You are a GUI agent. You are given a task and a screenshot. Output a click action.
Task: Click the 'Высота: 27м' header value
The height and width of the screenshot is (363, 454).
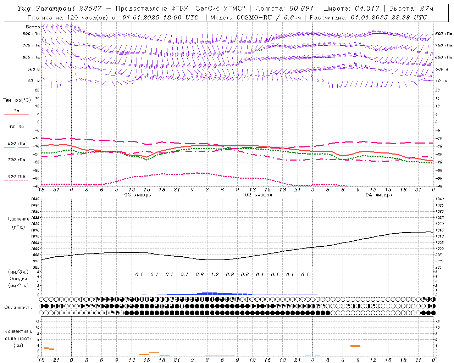[x=411, y=9]
